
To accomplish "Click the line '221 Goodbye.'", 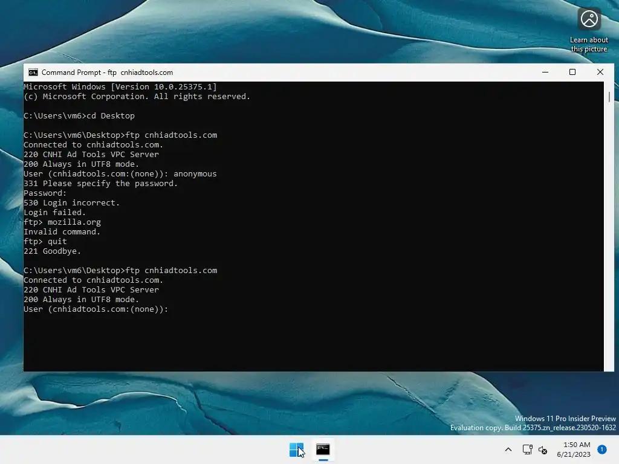I will click(x=52, y=251).
